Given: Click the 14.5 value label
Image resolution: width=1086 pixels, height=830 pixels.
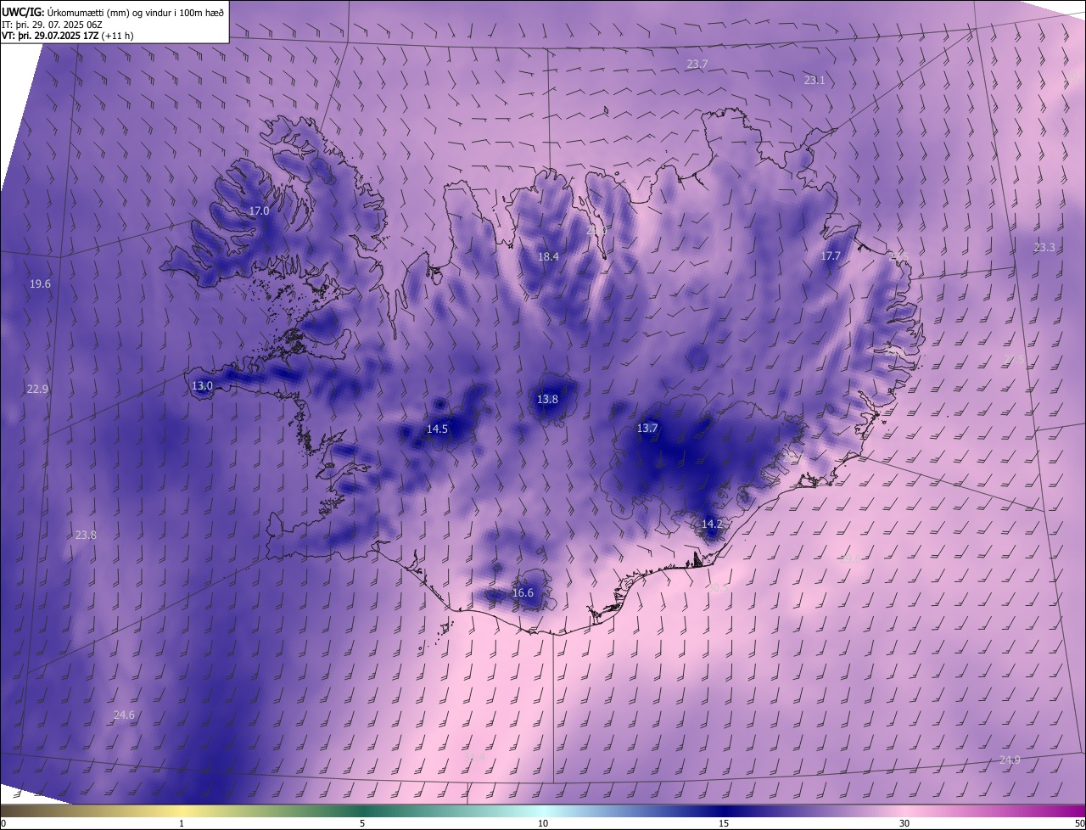Looking at the screenshot, I should tap(437, 429).
